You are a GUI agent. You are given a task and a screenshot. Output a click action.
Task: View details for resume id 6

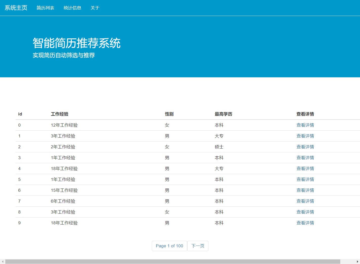305,190
